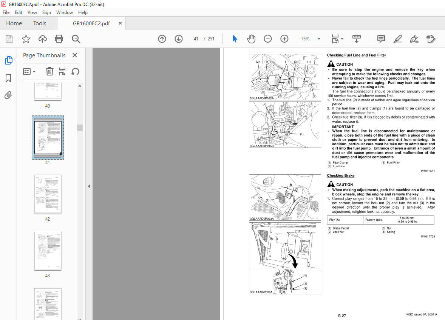Open thumbnails options menu dropdown
Screen dimensions: 445x320
(x=29, y=71)
